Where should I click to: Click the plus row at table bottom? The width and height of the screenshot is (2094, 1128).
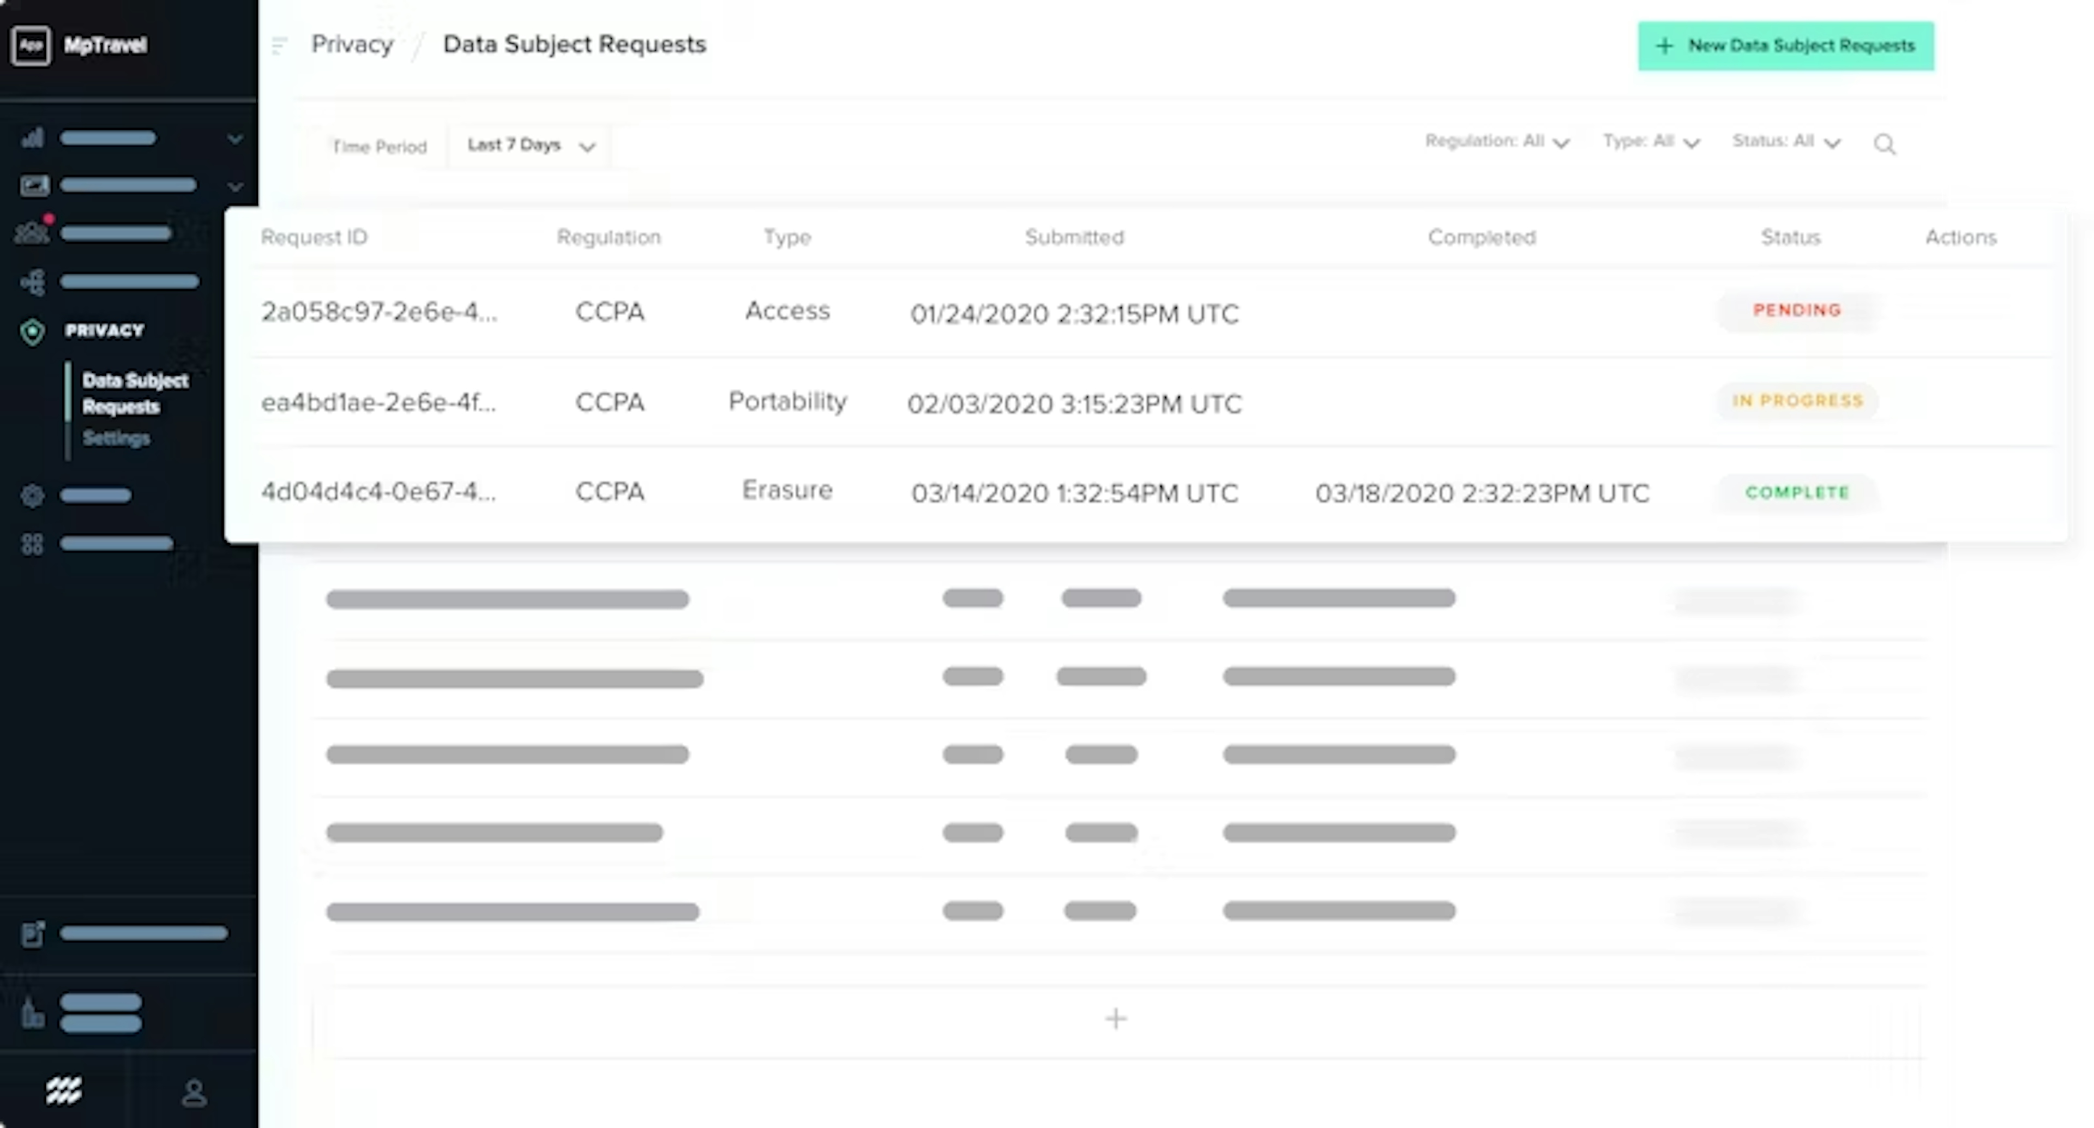(x=1115, y=1018)
